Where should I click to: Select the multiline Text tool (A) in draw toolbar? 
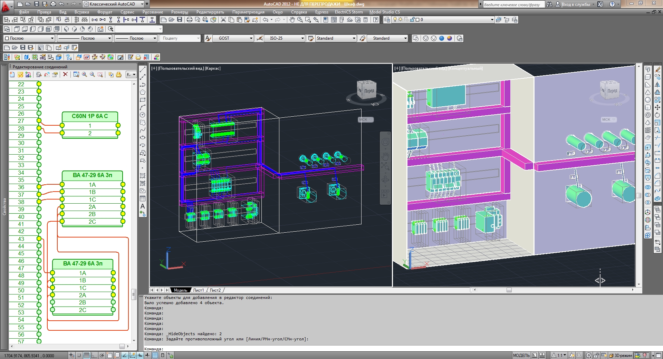[143, 206]
